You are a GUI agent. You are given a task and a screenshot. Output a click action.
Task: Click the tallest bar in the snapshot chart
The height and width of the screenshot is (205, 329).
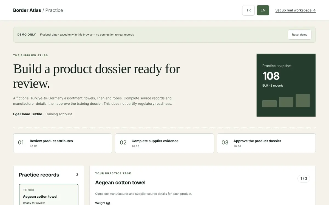click(303, 101)
